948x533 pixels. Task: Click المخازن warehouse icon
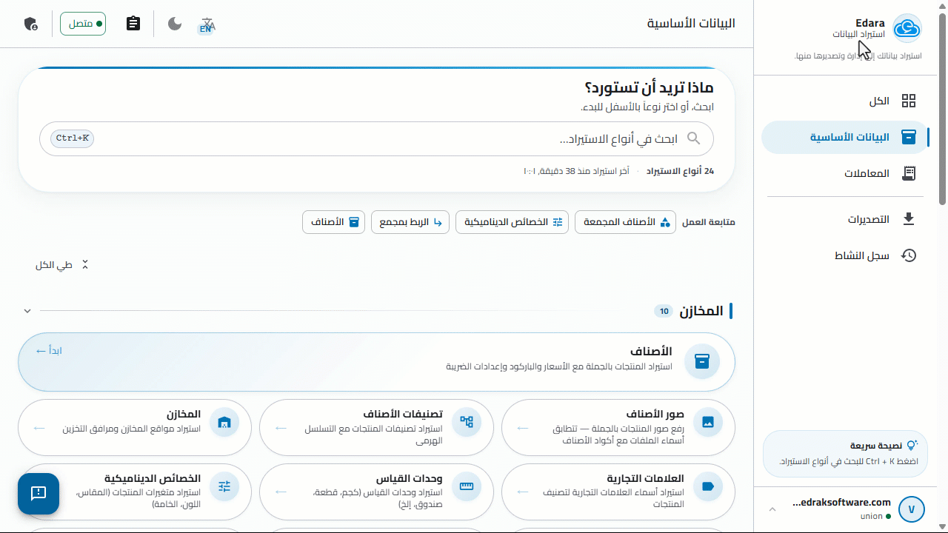tap(224, 423)
